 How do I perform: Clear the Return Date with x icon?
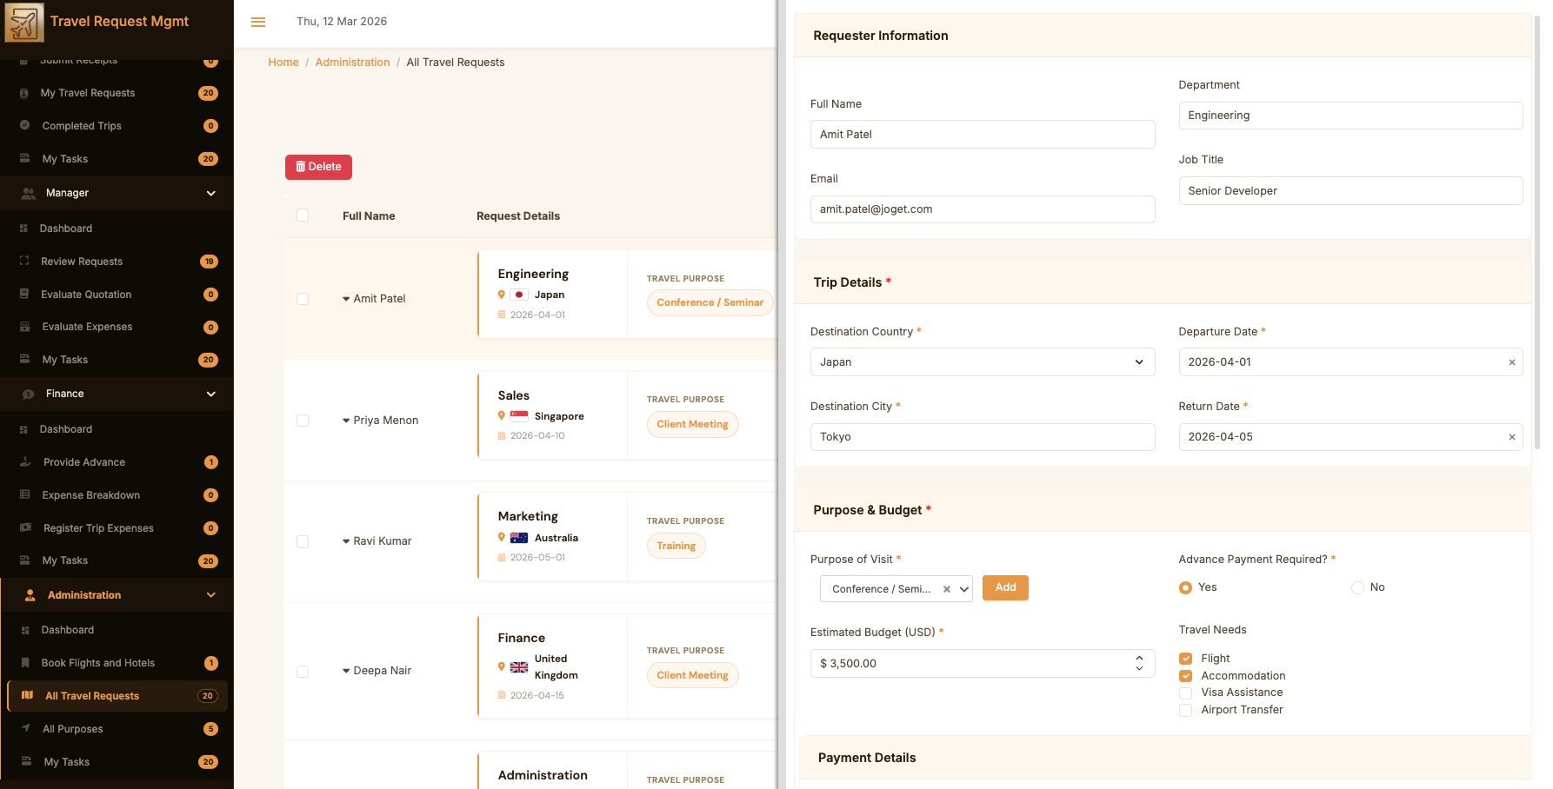[x=1511, y=437]
